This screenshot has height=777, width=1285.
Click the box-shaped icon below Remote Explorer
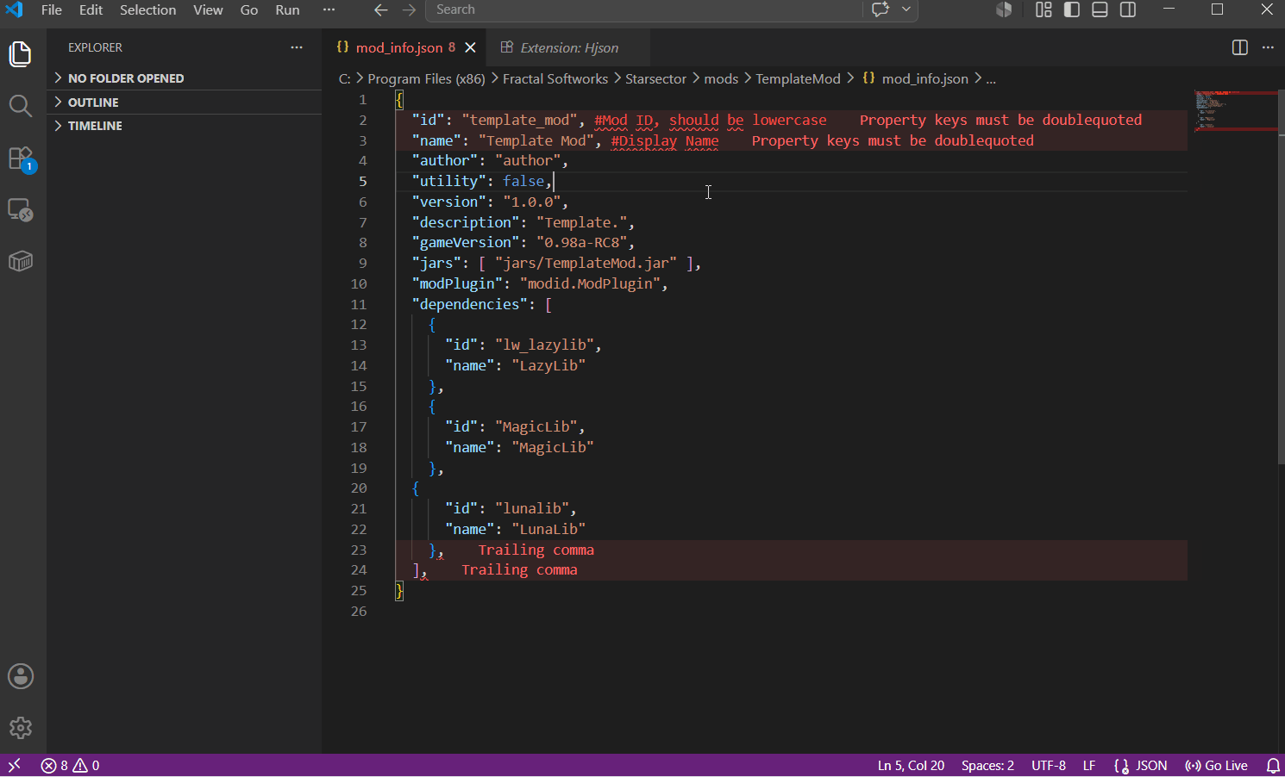pos(20,261)
